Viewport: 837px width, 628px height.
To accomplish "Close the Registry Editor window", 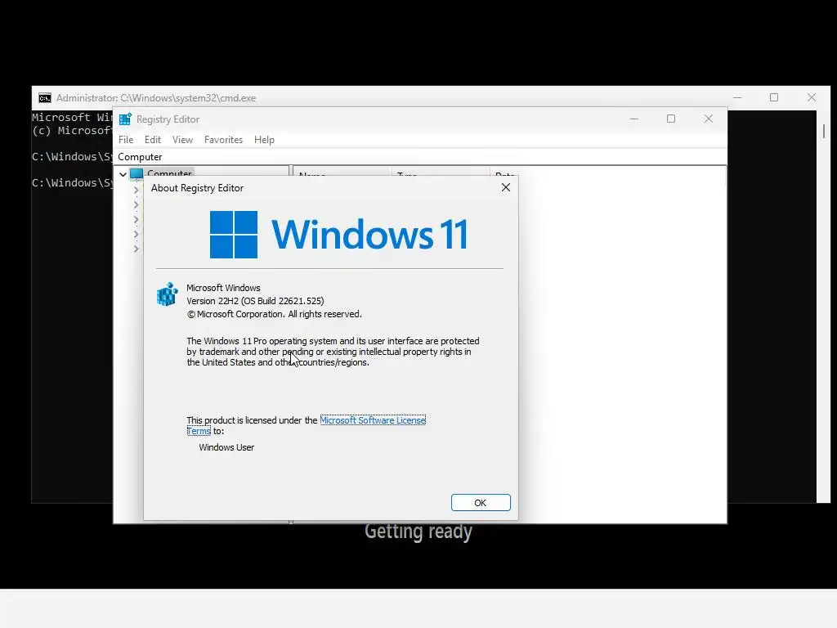I will [709, 119].
